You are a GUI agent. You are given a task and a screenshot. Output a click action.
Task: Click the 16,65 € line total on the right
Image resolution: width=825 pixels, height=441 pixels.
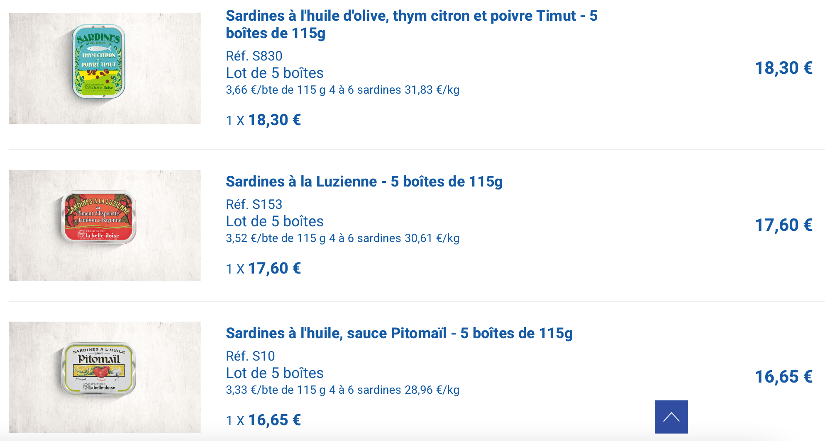pyautogui.click(x=783, y=377)
